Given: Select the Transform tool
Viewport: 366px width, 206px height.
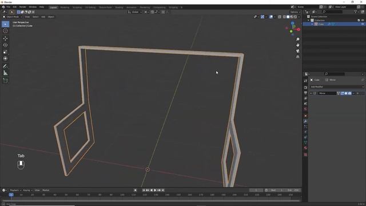Looking at the screenshot, I should pyautogui.click(x=5, y=58).
